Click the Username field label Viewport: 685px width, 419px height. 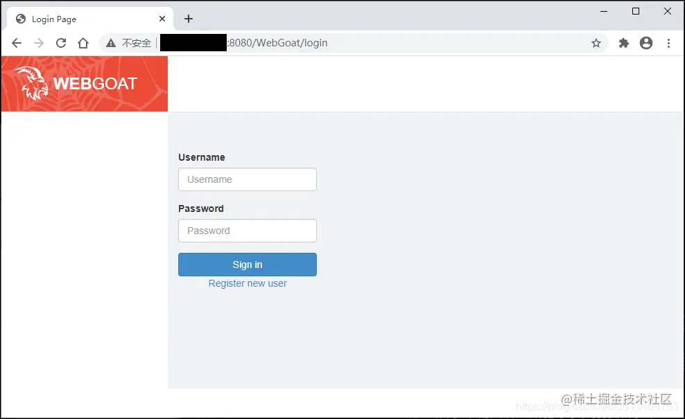pos(201,157)
